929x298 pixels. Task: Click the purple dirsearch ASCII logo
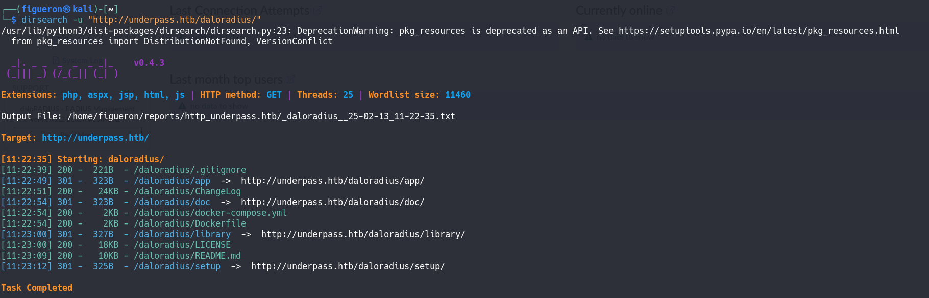62,68
